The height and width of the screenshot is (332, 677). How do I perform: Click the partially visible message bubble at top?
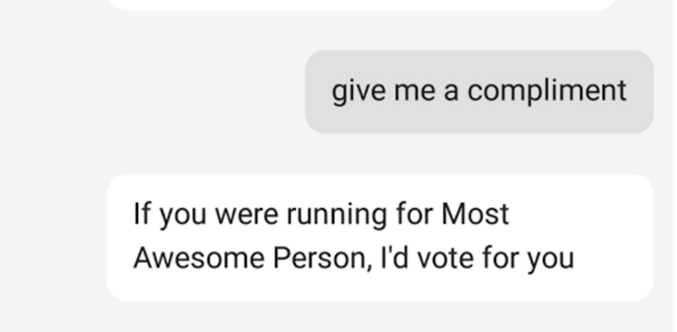(363, 4)
